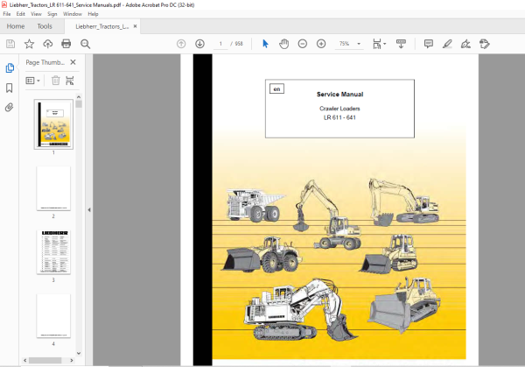
Task: Select the Liebherr_Tractors document tab
Action: point(102,26)
